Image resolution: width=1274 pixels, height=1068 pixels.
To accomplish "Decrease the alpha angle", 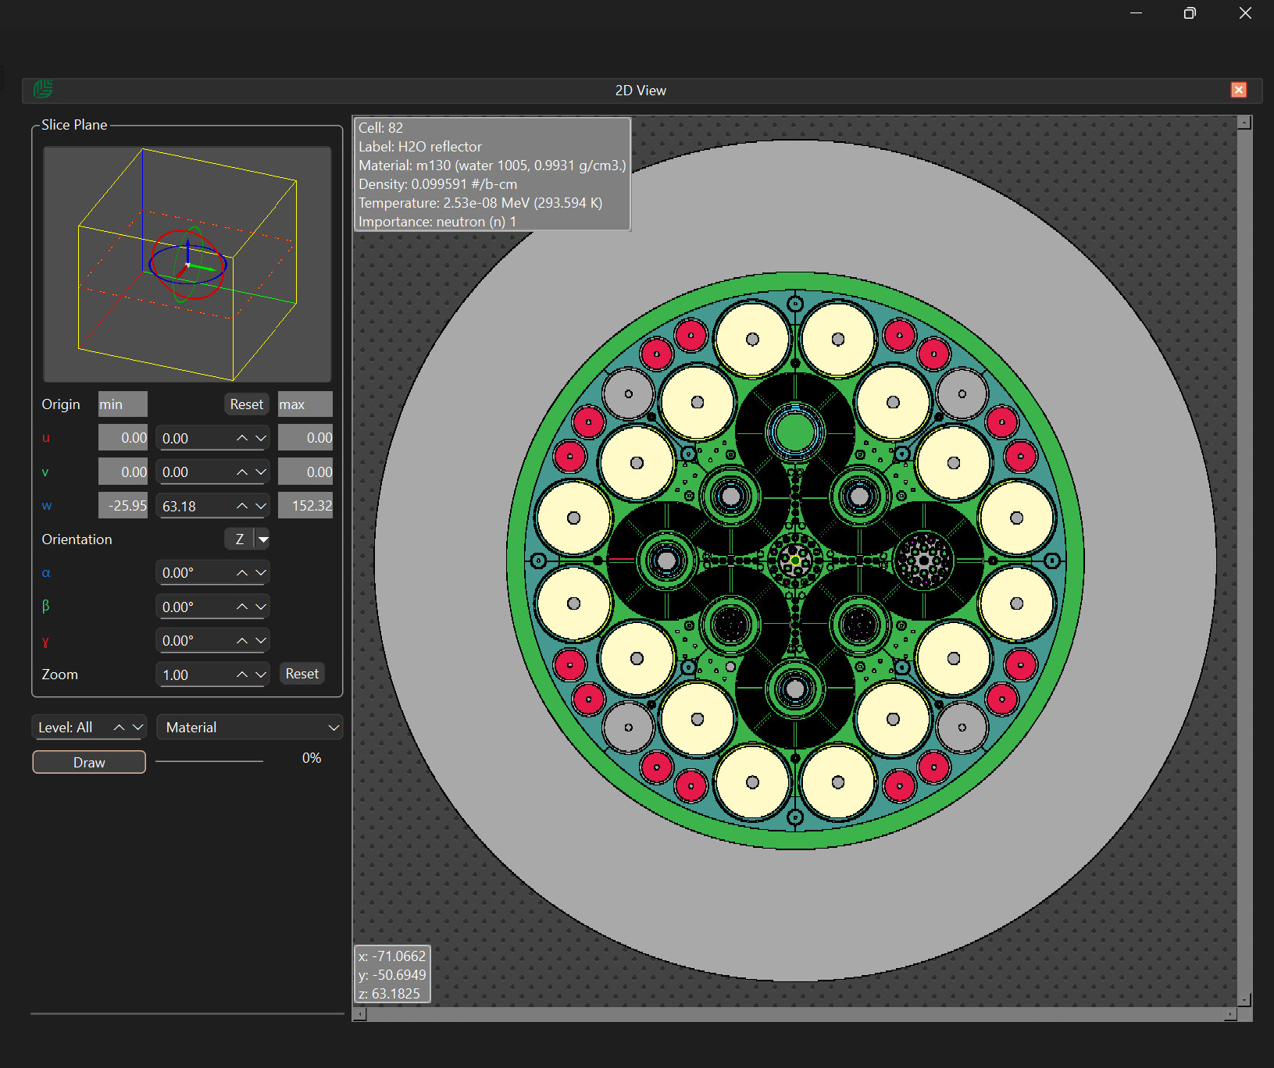I will click(x=261, y=573).
